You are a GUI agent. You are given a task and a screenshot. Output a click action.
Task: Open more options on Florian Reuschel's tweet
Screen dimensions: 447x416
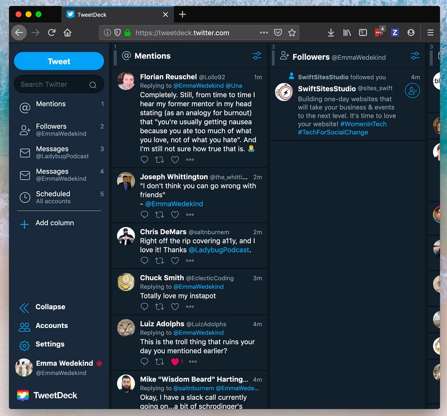[190, 159]
